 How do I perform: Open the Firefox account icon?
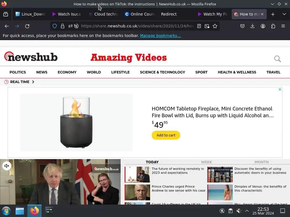pyautogui.click(x=263, y=26)
